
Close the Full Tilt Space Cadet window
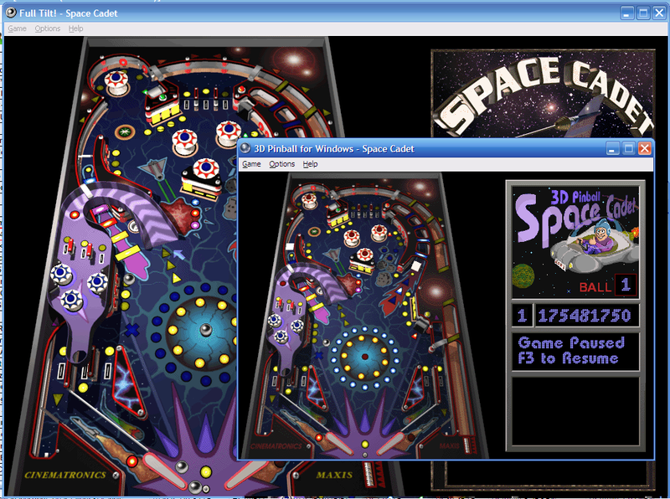click(x=659, y=13)
